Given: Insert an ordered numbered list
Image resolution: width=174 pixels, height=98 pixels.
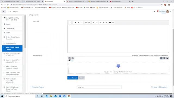Looking at the screenshot, I should (89, 23).
